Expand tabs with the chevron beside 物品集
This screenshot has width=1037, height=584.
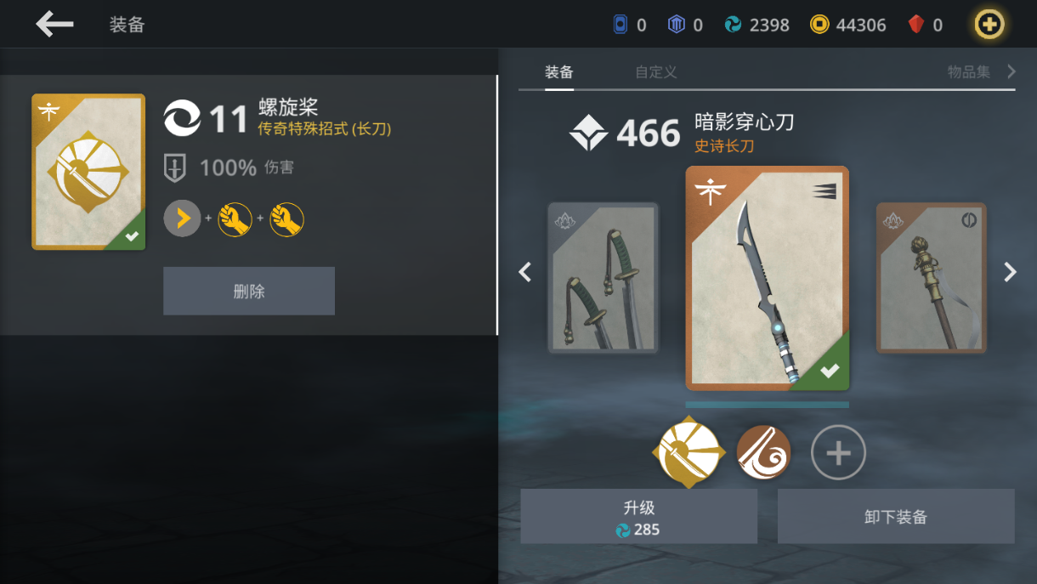click(1011, 71)
